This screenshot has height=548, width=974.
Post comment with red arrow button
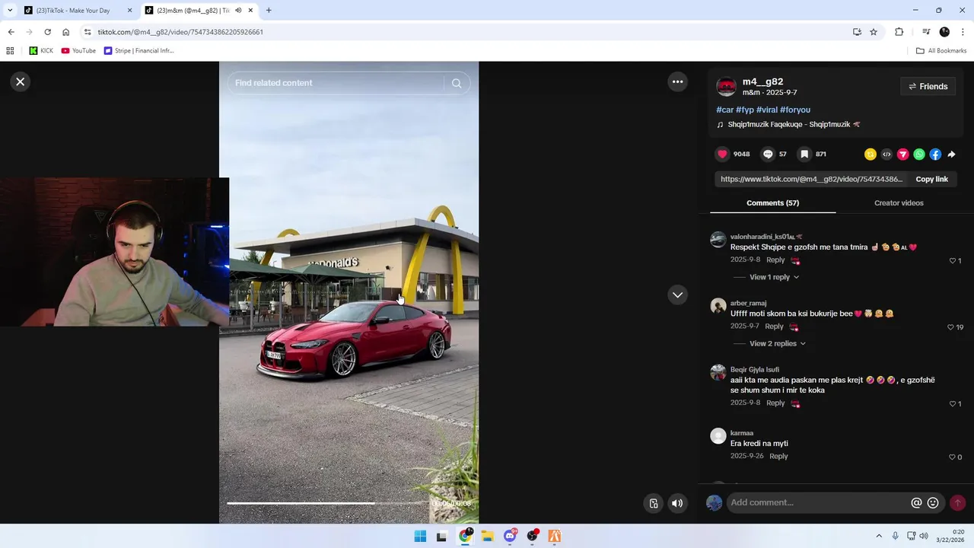pos(958,503)
